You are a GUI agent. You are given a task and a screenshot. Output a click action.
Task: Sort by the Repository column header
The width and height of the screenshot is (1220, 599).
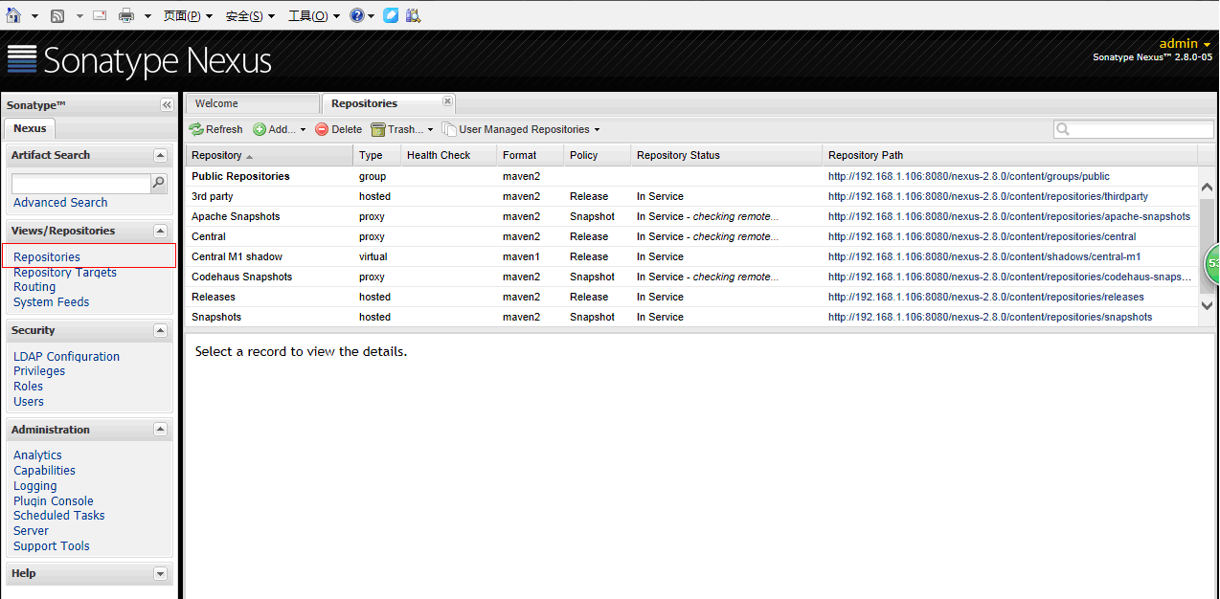click(269, 155)
